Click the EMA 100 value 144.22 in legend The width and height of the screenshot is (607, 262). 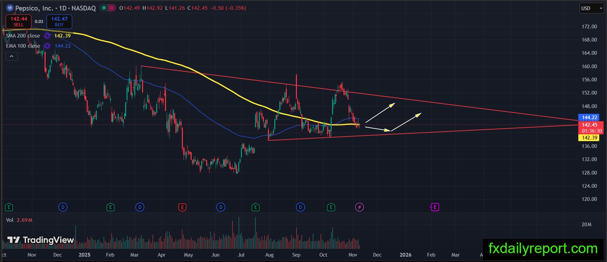[x=62, y=46]
